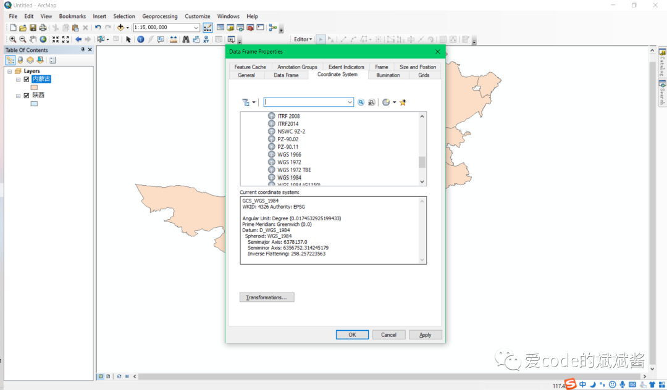667x390 pixels.
Task: Open the map scale dropdown
Action: pos(196,28)
